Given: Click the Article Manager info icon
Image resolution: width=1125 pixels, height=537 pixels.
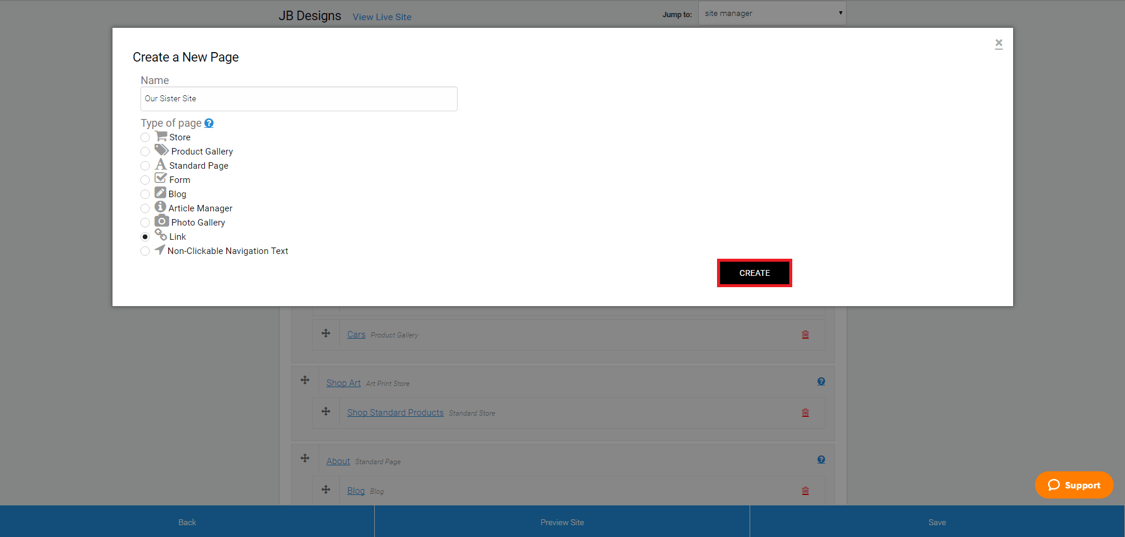Looking at the screenshot, I should coord(160,207).
